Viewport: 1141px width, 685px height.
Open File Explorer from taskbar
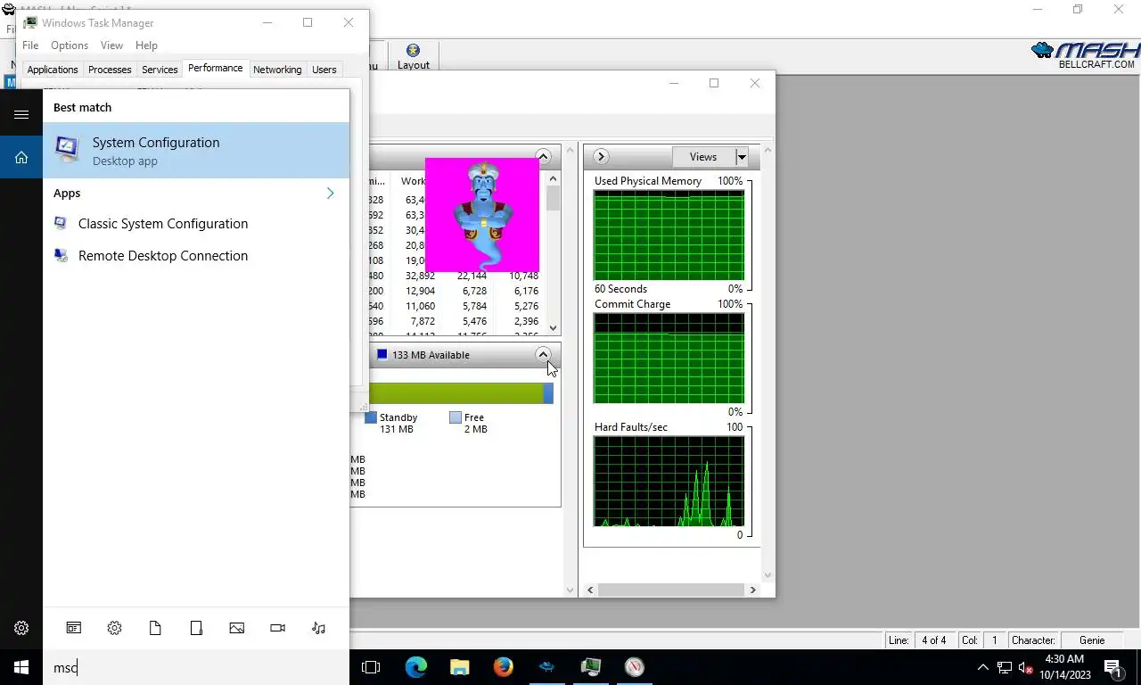pos(459,667)
